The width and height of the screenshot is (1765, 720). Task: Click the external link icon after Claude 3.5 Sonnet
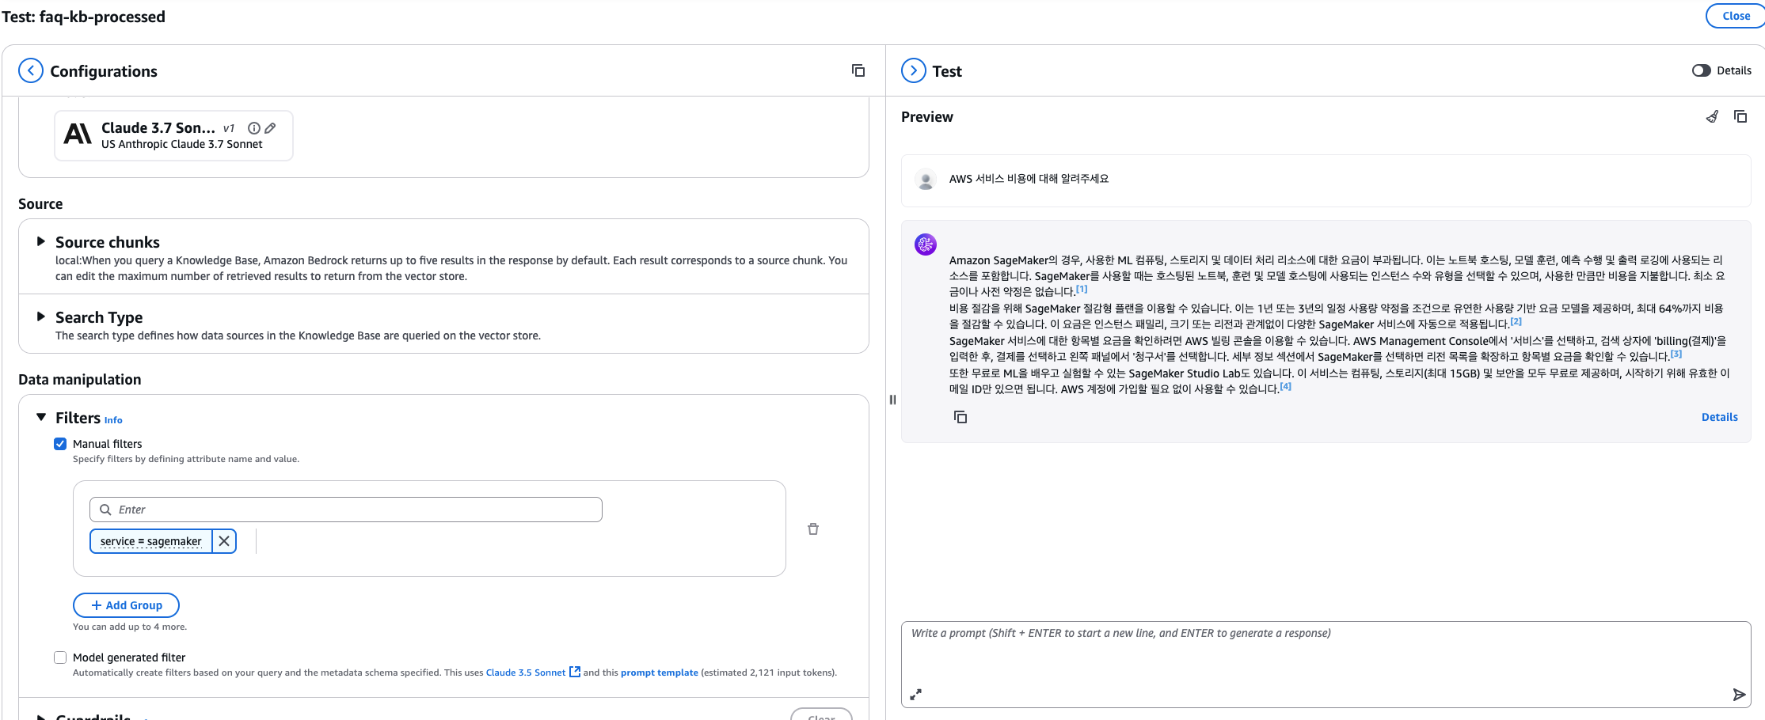point(575,672)
